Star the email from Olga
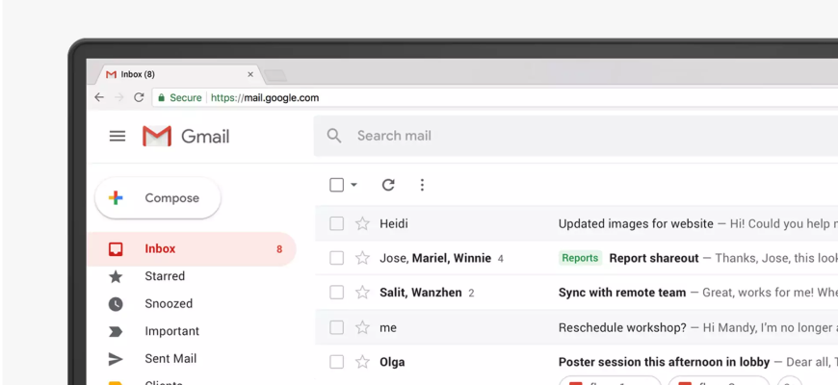Screen dimensions: 838x385 (x=362, y=362)
